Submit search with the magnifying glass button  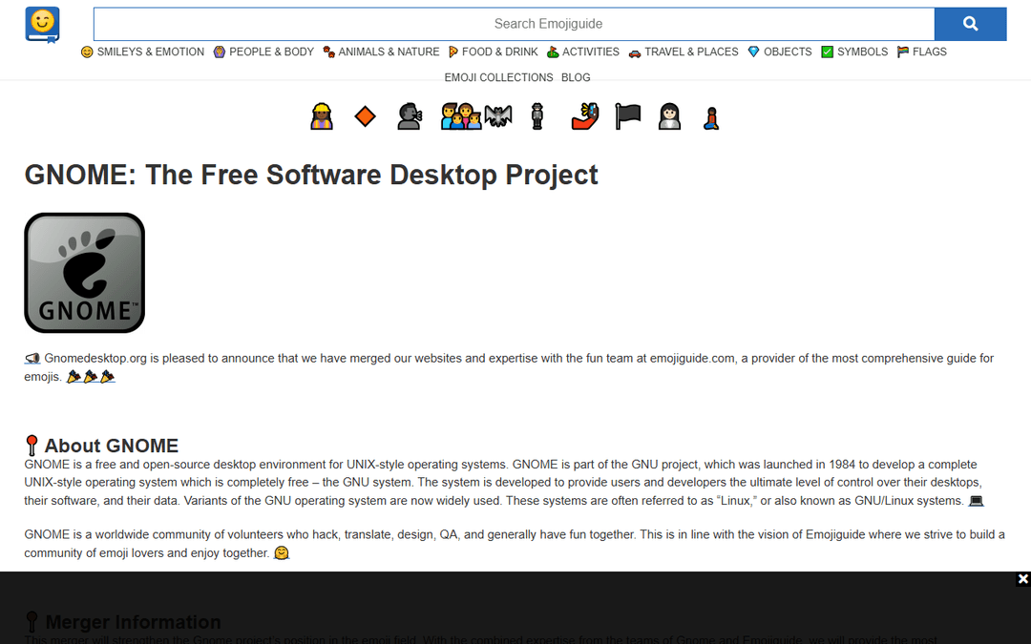tap(971, 24)
